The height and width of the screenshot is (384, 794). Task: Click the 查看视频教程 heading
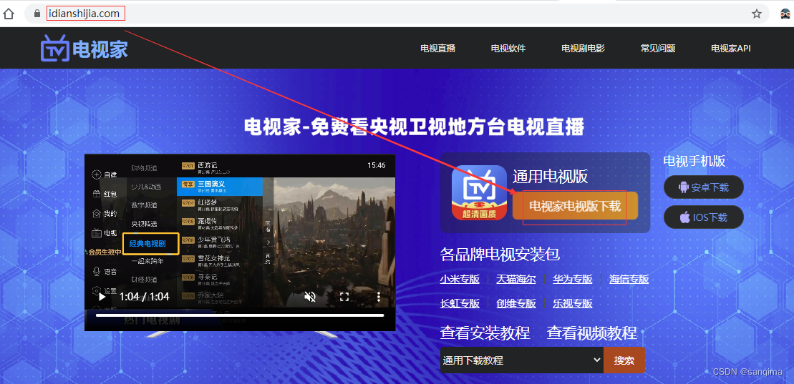(x=592, y=333)
